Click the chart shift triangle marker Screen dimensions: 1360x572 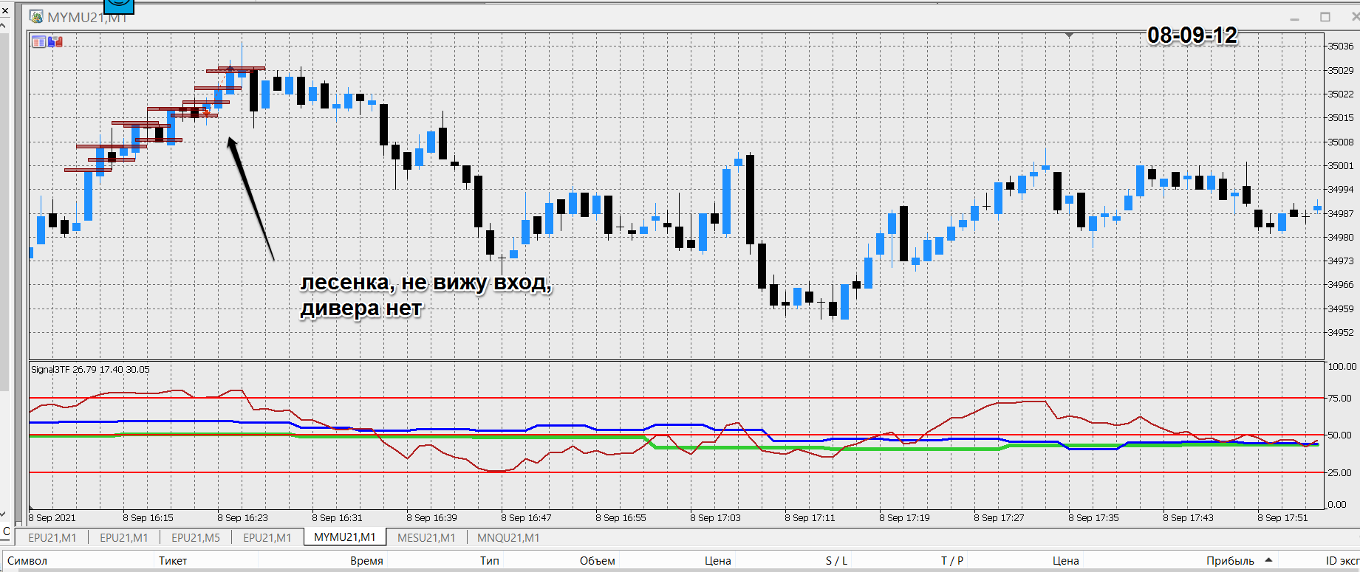coord(1069,35)
